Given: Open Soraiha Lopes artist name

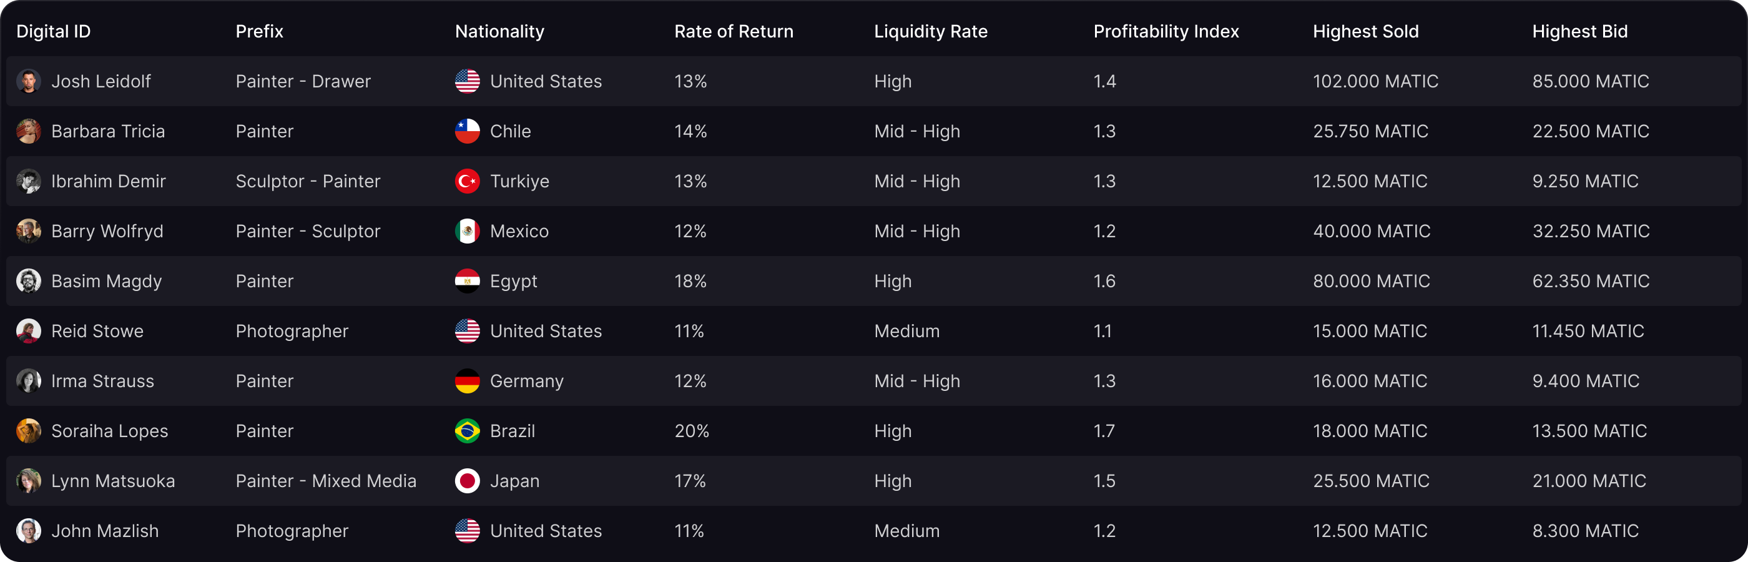Looking at the screenshot, I should [110, 431].
